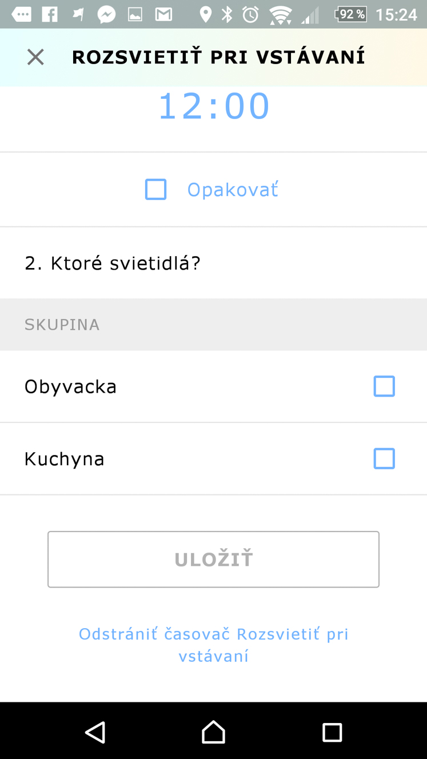Tap the Gmail notification icon
Image resolution: width=427 pixels, height=759 pixels.
tap(163, 14)
